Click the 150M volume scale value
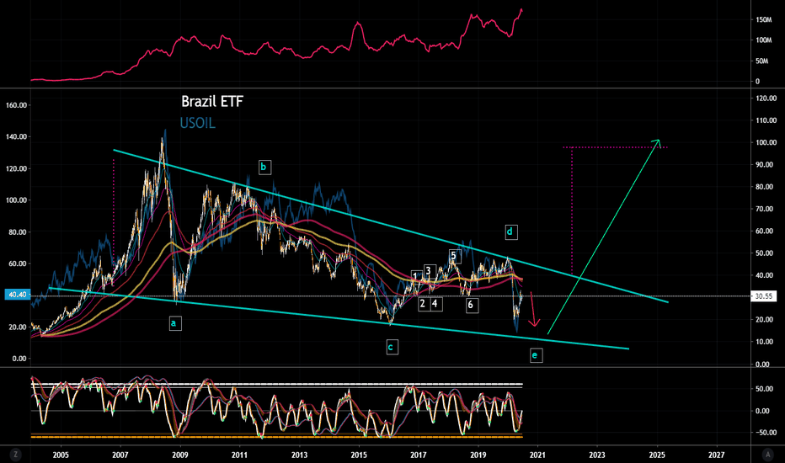This screenshot has width=785, height=463. pos(764,19)
